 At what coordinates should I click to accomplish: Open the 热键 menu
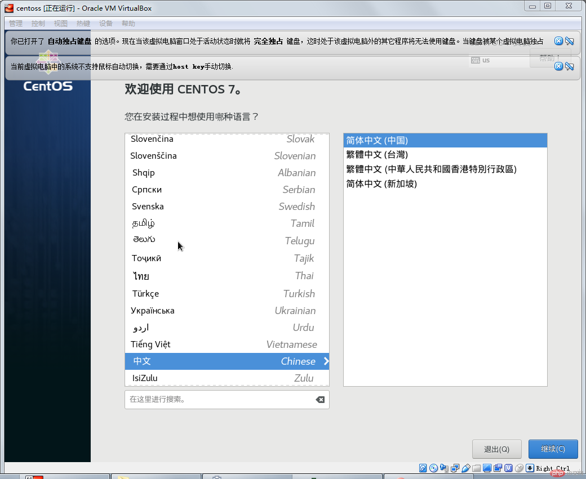click(x=83, y=24)
